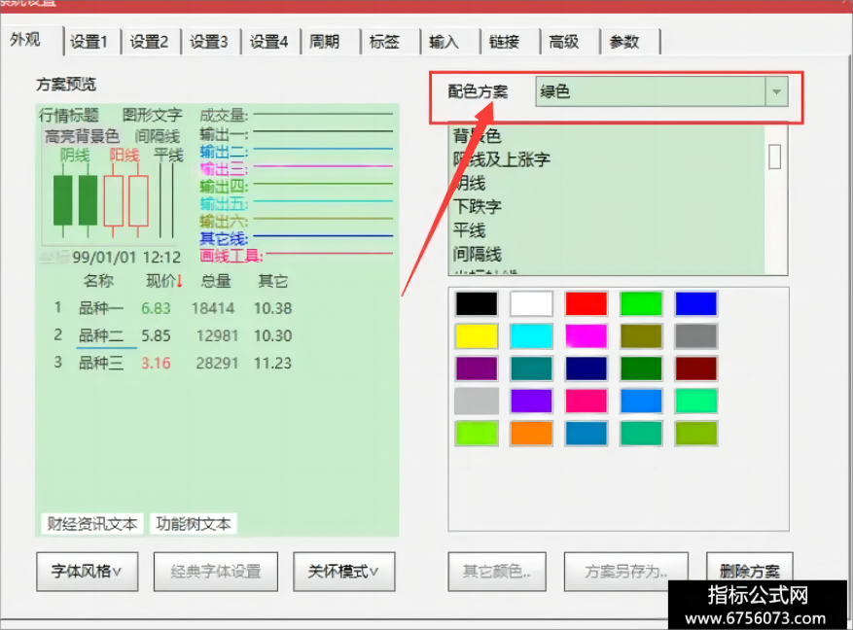Pick the dark gray color swatch
Screen dimensions: 853x630
pyautogui.click(x=695, y=336)
